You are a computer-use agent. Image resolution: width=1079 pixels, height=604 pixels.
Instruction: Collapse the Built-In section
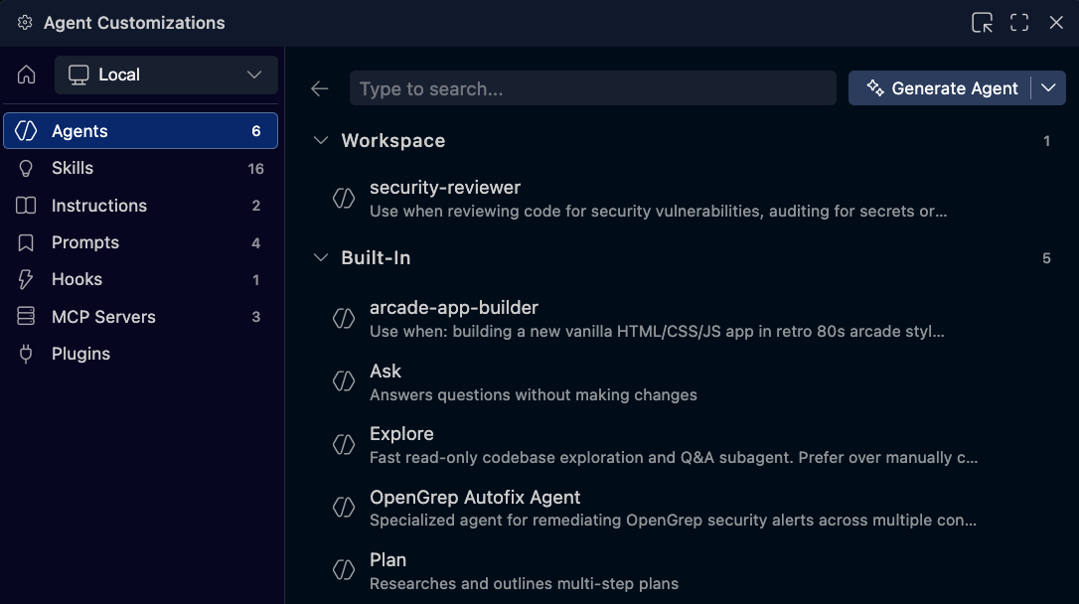pyautogui.click(x=320, y=257)
